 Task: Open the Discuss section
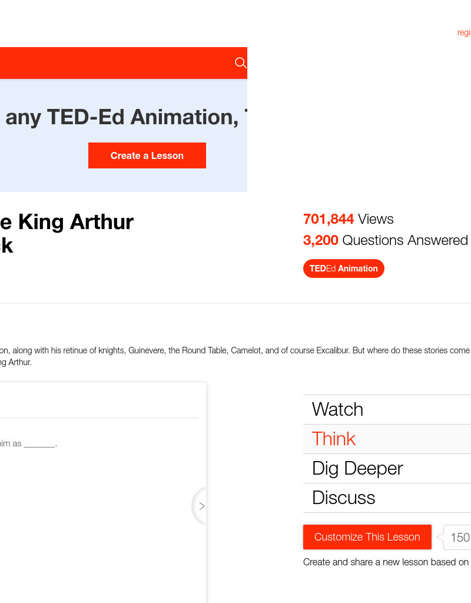tap(343, 498)
